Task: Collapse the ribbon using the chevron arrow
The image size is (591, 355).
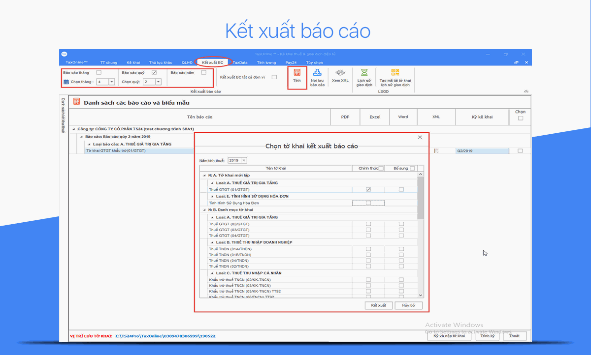Action: pyautogui.click(x=525, y=91)
